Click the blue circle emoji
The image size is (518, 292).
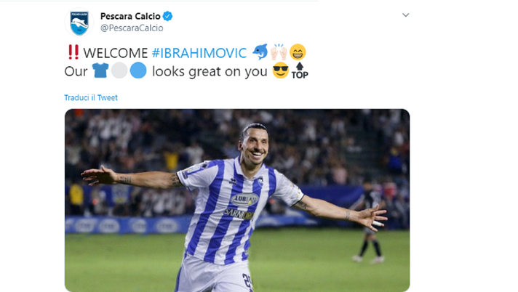pyautogui.click(x=138, y=70)
